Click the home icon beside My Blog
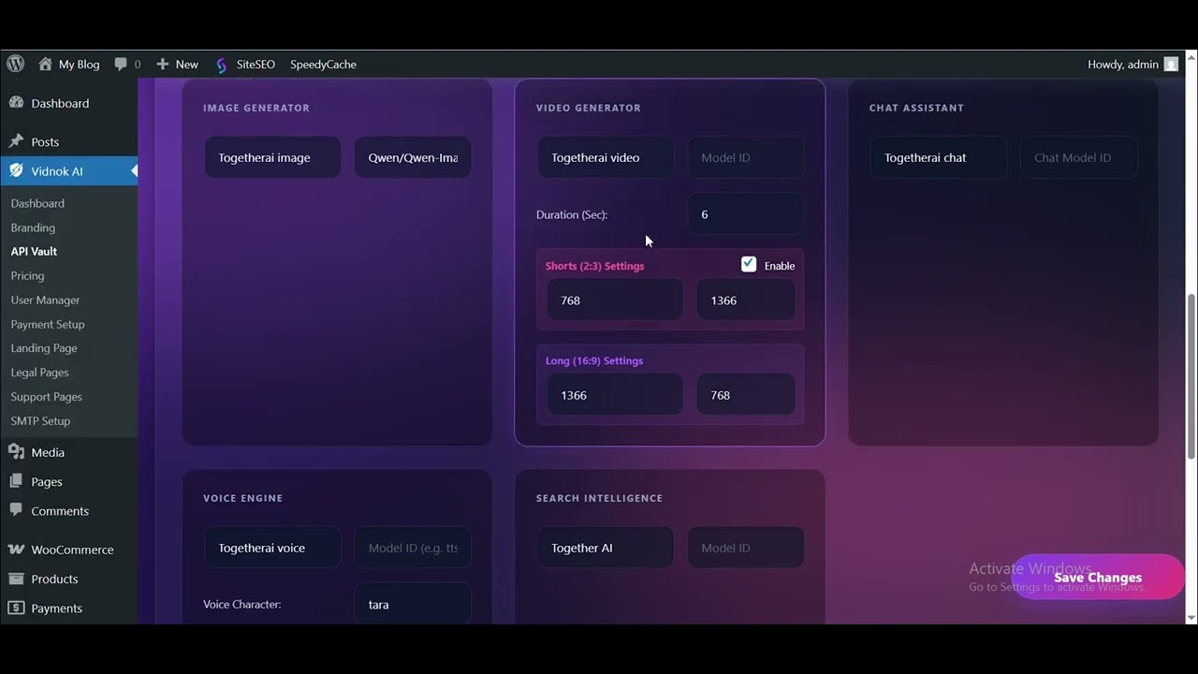Image resolution: width=1198 pixels, height=674 pixels. click(45, 64)
